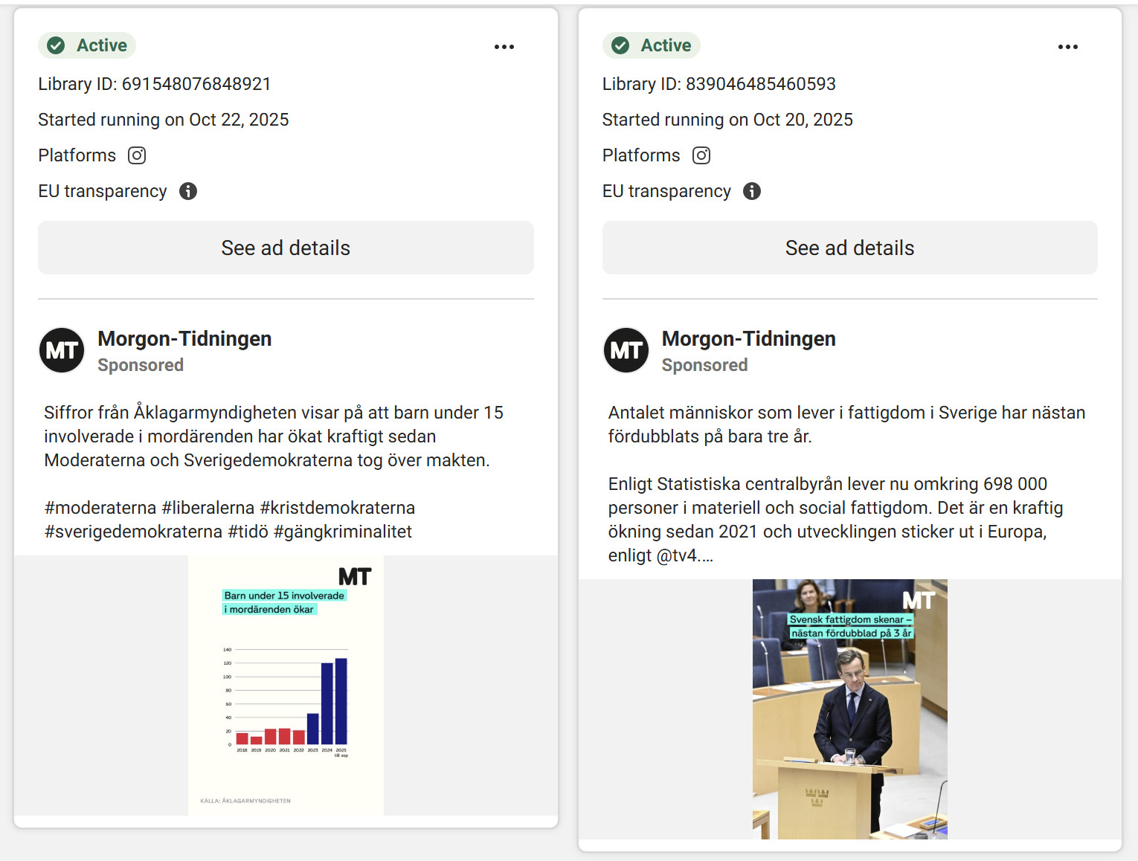1138x861 pixels.
Task: Click Instagram platform icon on left ad
Action: [137, 155]
